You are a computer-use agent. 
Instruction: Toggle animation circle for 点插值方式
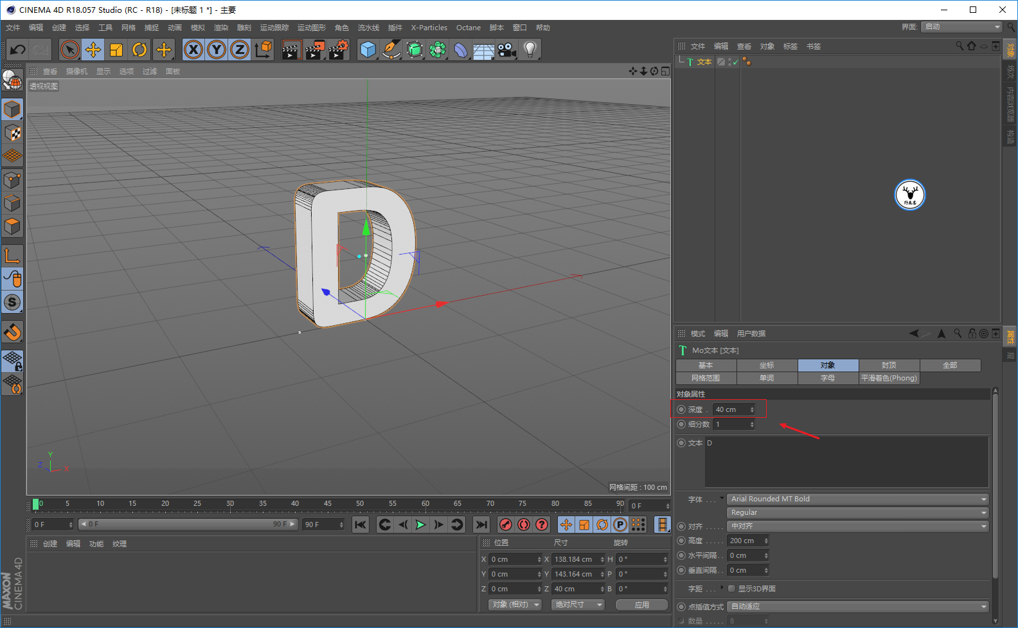coord(681,607)
